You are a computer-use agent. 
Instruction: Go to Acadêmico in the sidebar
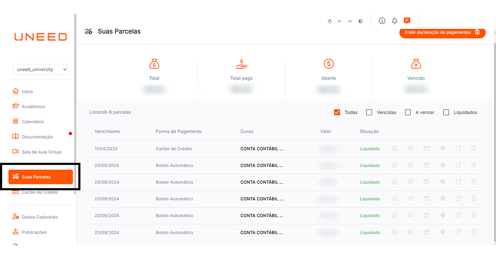33,106
